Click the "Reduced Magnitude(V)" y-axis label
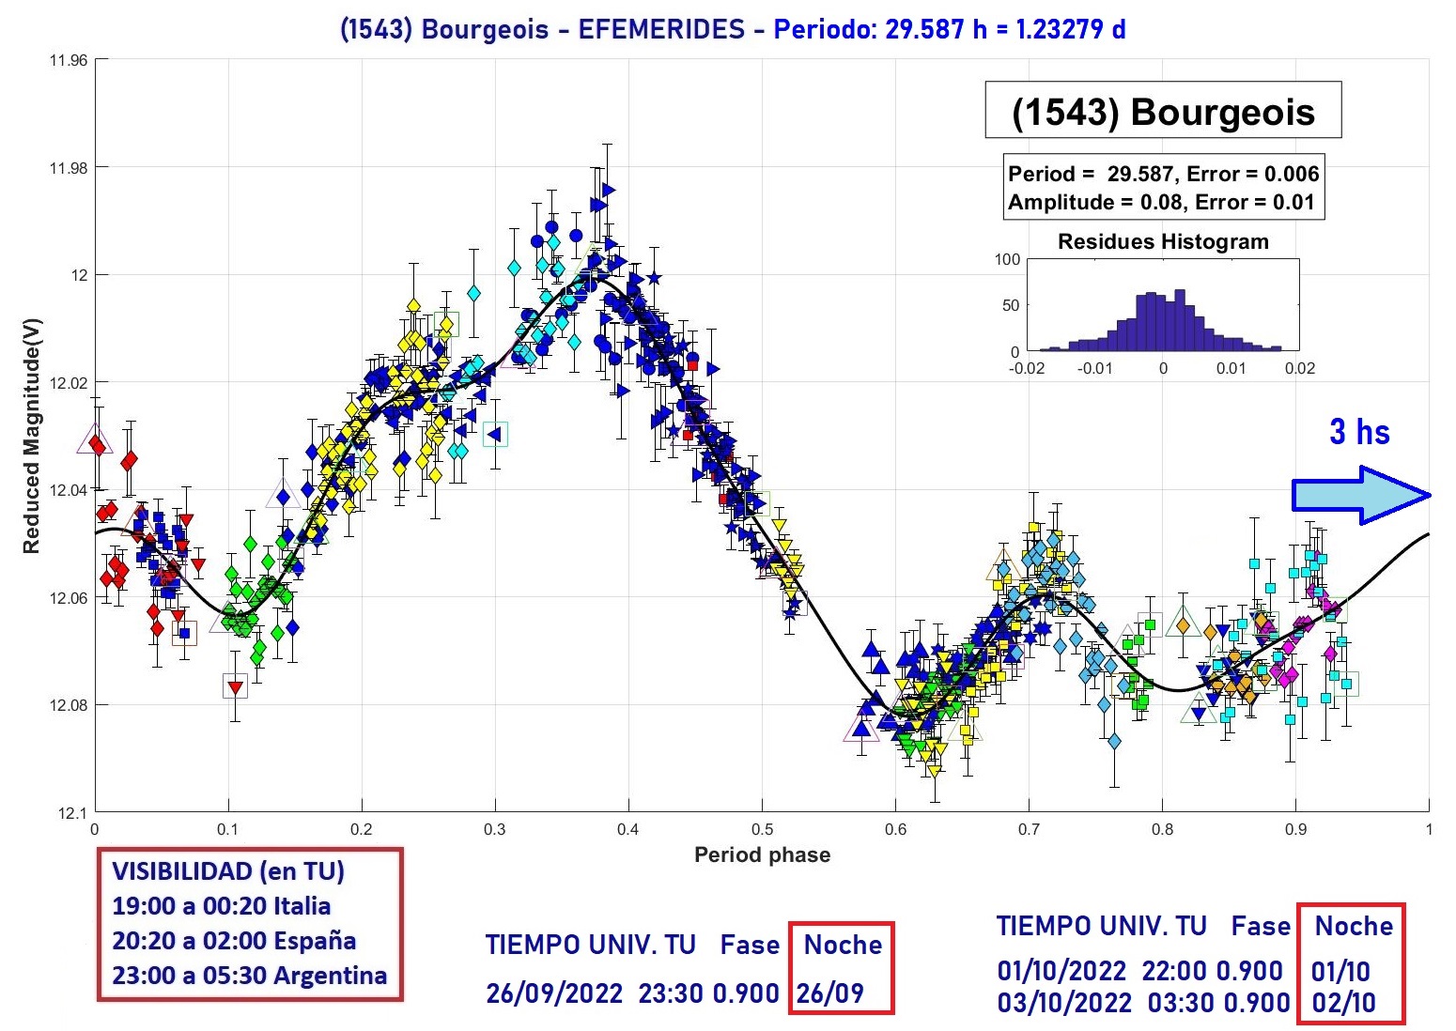Viewport: 1456px width, 1031px height. (31, 436)
